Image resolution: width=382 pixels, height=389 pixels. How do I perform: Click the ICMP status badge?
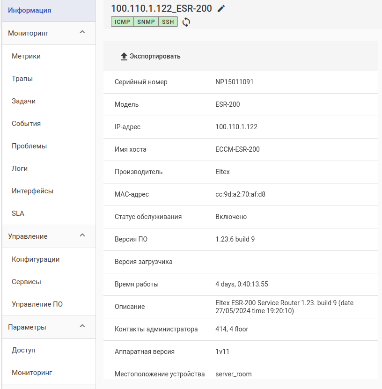tap(122, 22)
